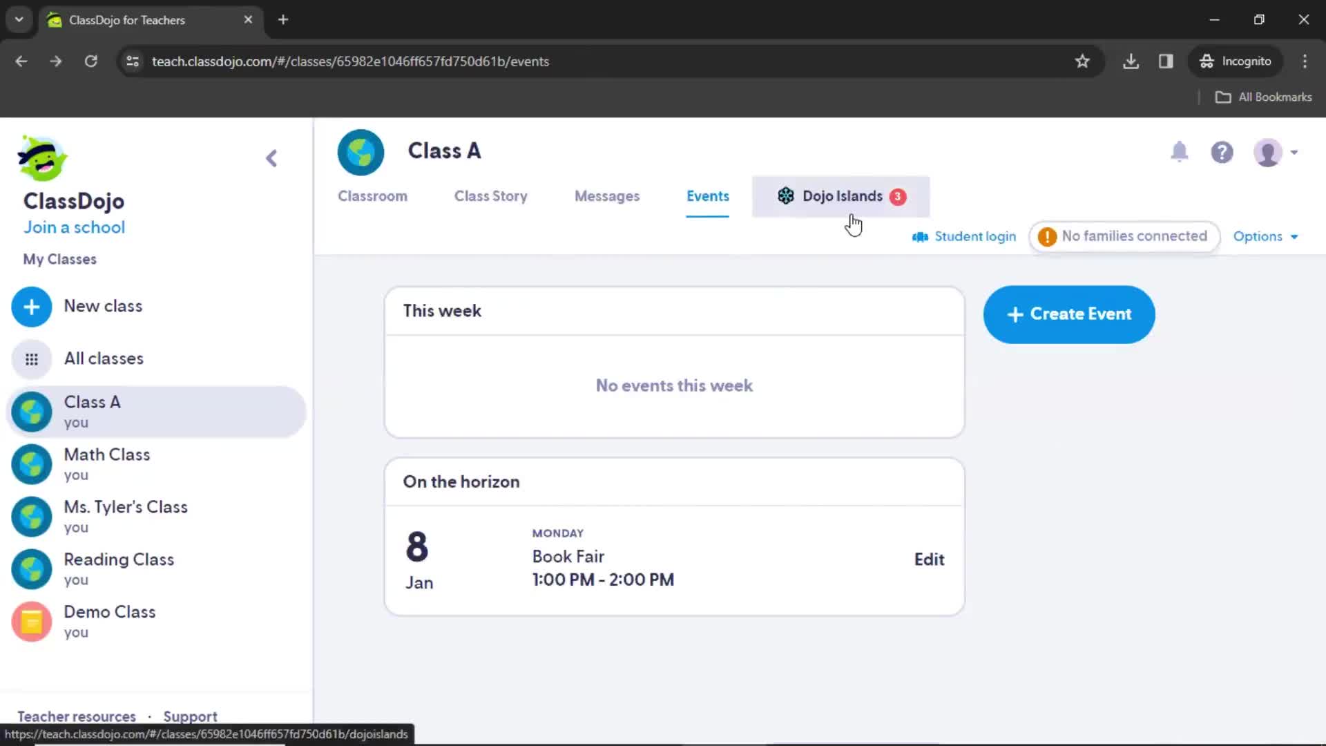This screenshot has height=746, width=1326.
Task: Click the Dojo Islands snowflake icon
Action: [786, 196]
